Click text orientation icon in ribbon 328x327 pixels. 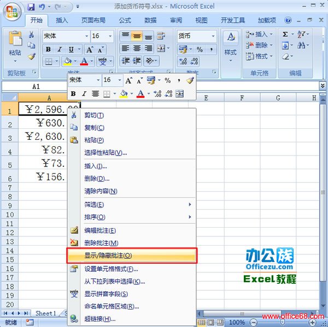point(149,61)
